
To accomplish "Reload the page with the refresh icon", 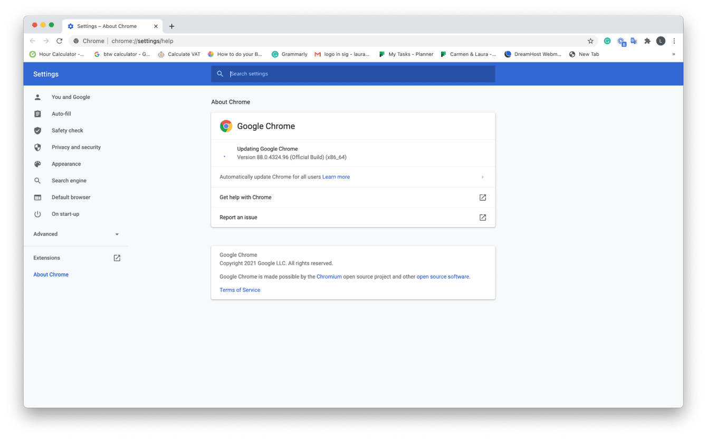I will 59,41.
